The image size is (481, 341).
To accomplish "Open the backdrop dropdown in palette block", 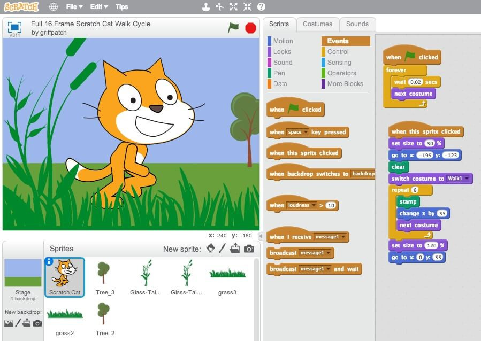I will (x=363, y=174).
